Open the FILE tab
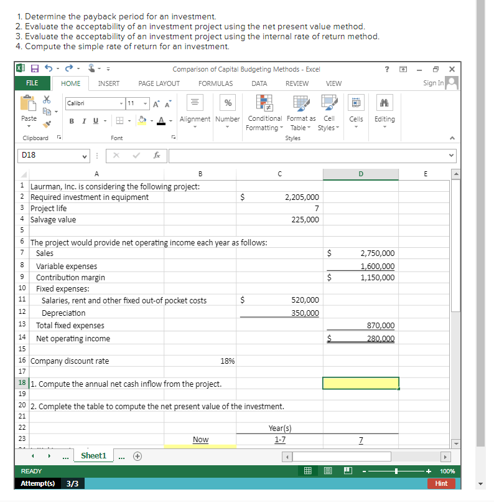Image resolution: width=494 pixels, height=502 pixels. click(x=32, y=83)
